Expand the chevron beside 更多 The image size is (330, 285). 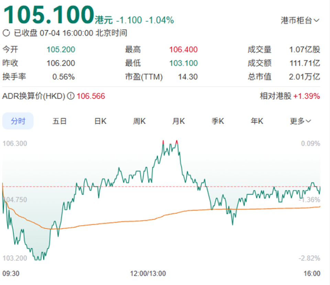(x=308, y=121)
